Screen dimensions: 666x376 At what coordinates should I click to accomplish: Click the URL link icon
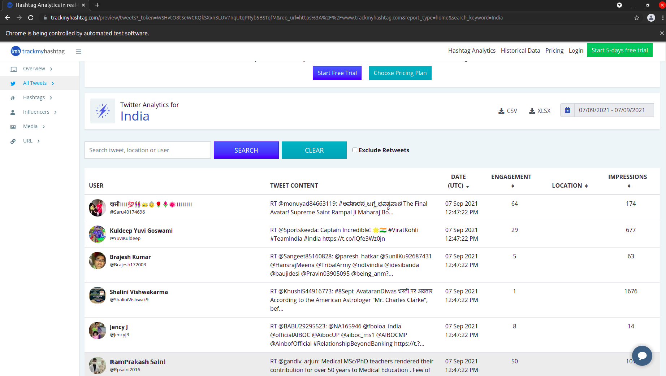13,141
